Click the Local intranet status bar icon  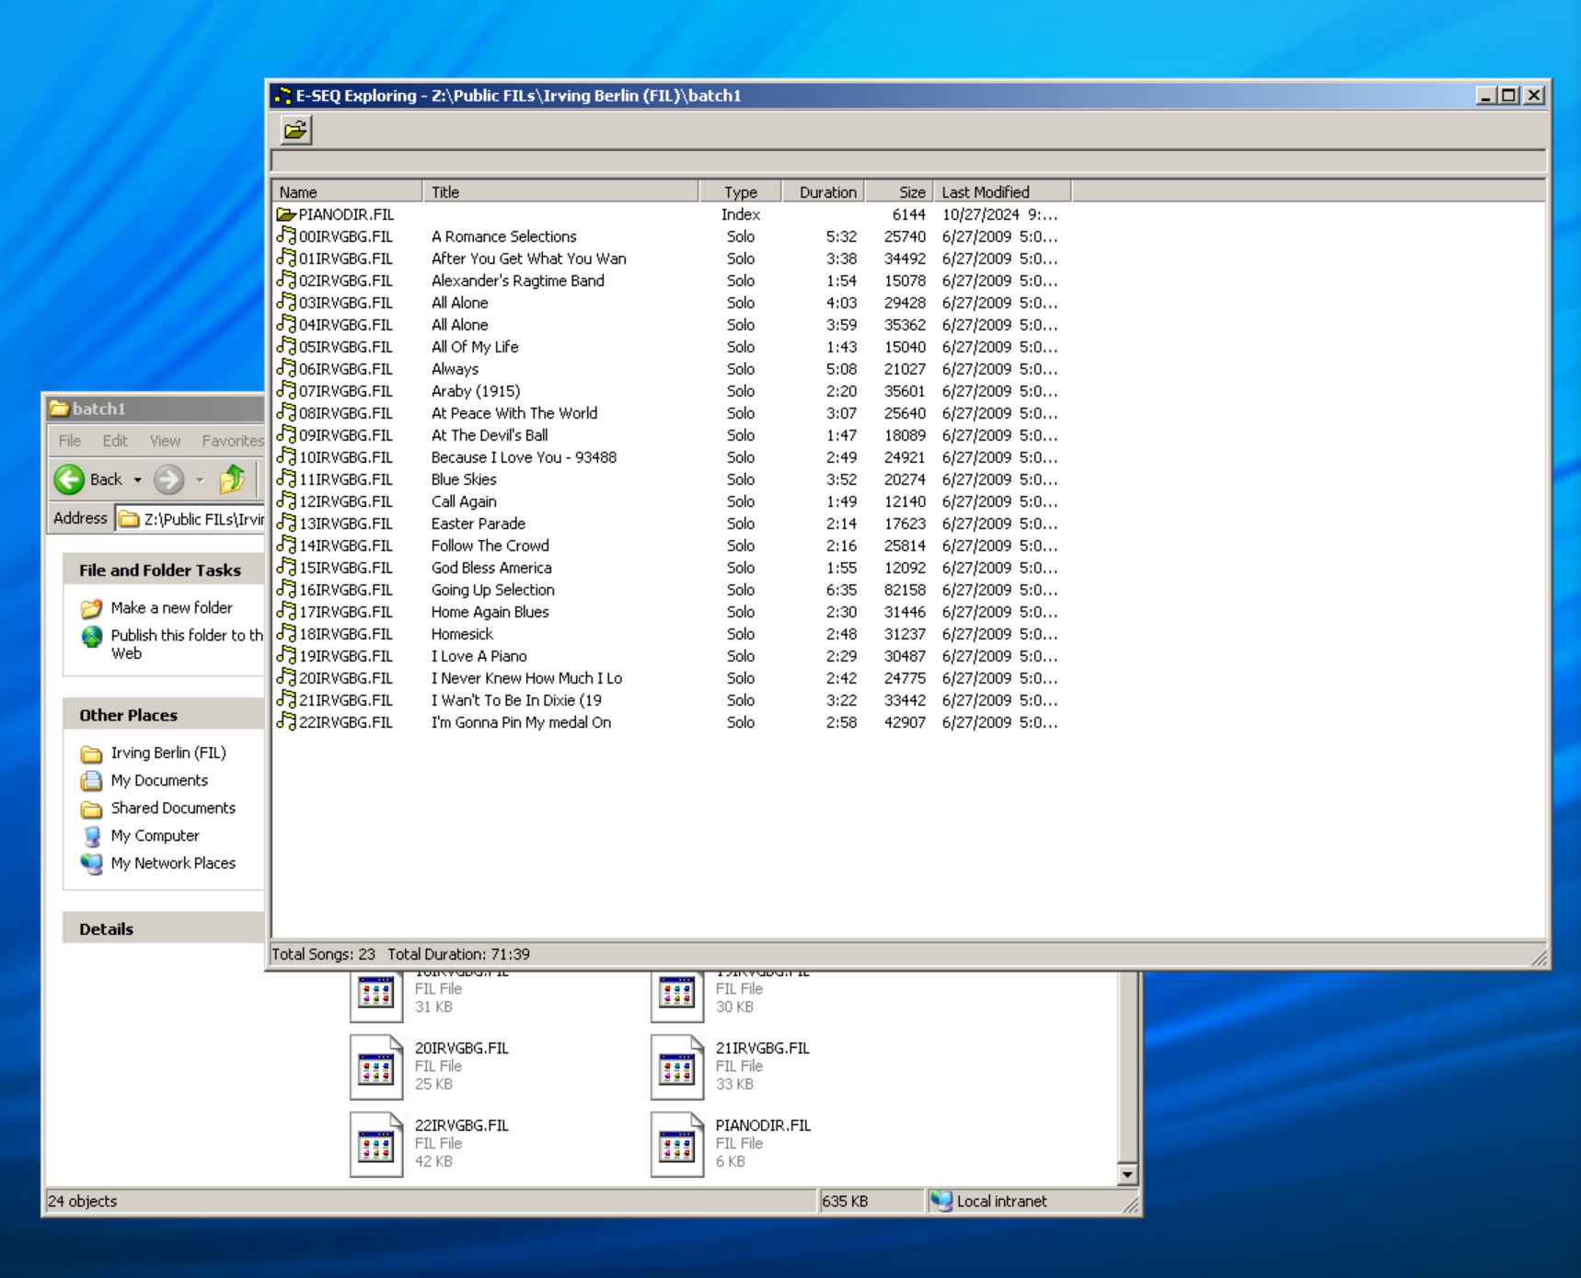(x=941, y=1201)
